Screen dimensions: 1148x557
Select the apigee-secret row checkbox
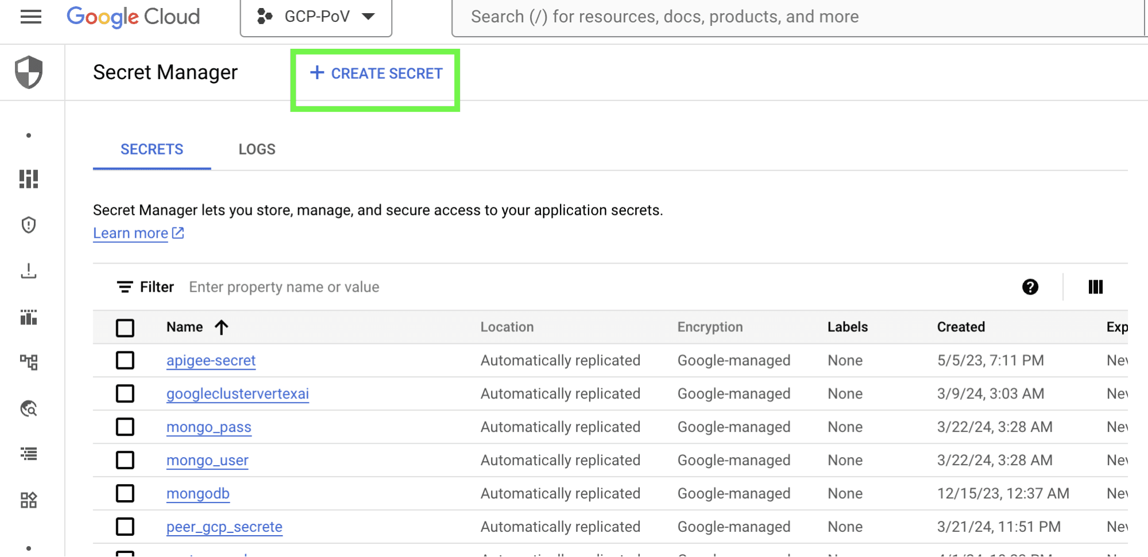pos(125,361)
